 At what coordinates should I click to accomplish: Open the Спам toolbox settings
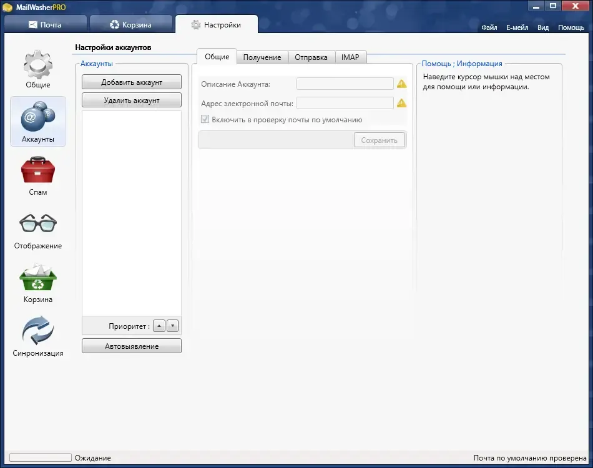38,176
